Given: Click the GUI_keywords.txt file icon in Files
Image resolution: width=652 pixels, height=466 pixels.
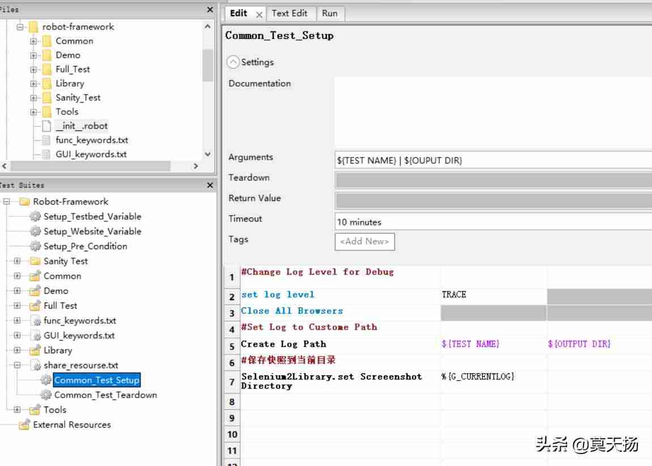Looking at the screenshot, I should click(46, 154).
